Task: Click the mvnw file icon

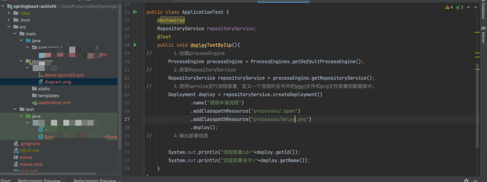Action: click(x=16, y=158)
